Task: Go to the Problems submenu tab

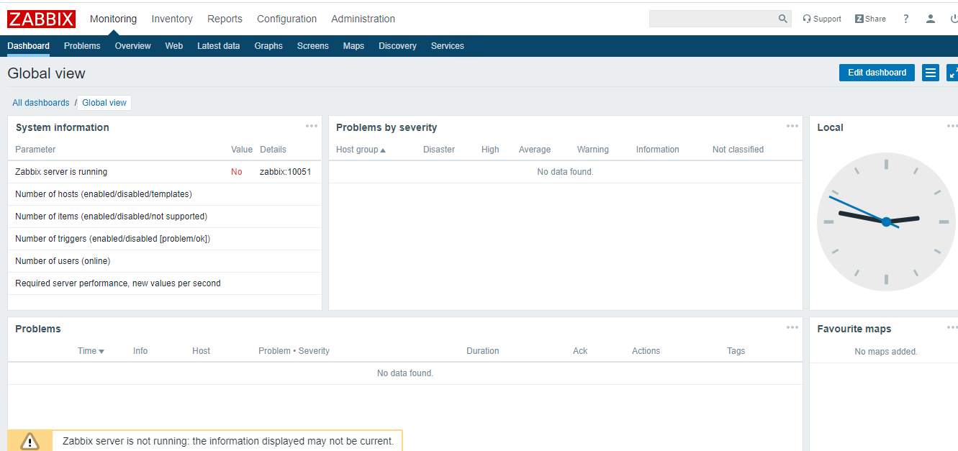Action: pyautogui.click(x=82, y=46)
